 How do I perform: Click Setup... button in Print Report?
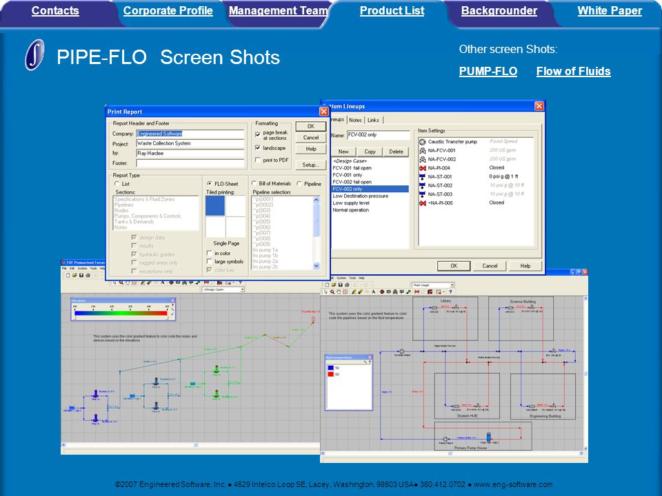pos(311,165)
